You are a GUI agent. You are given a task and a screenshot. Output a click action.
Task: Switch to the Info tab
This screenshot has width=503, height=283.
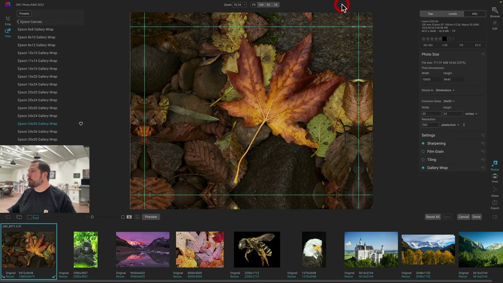(475, 14)
